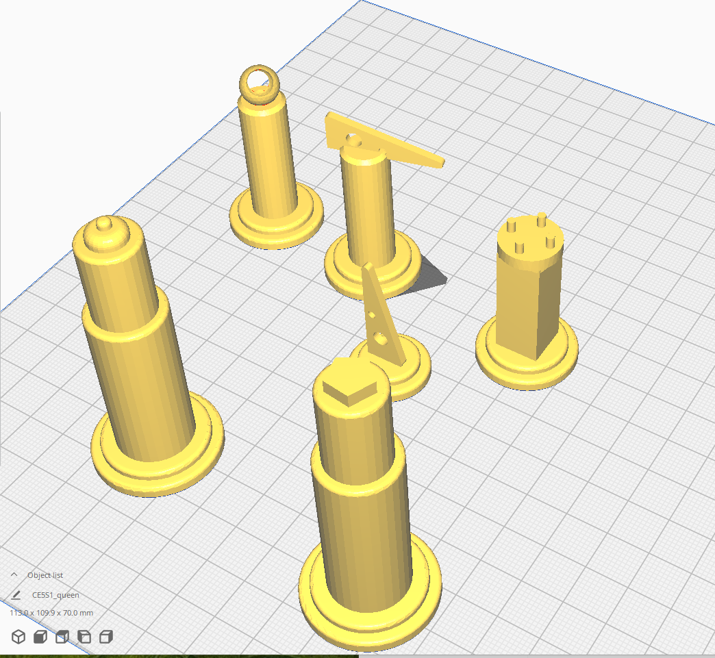Select the hexagonal piece with four small pegs

[527, 301]
